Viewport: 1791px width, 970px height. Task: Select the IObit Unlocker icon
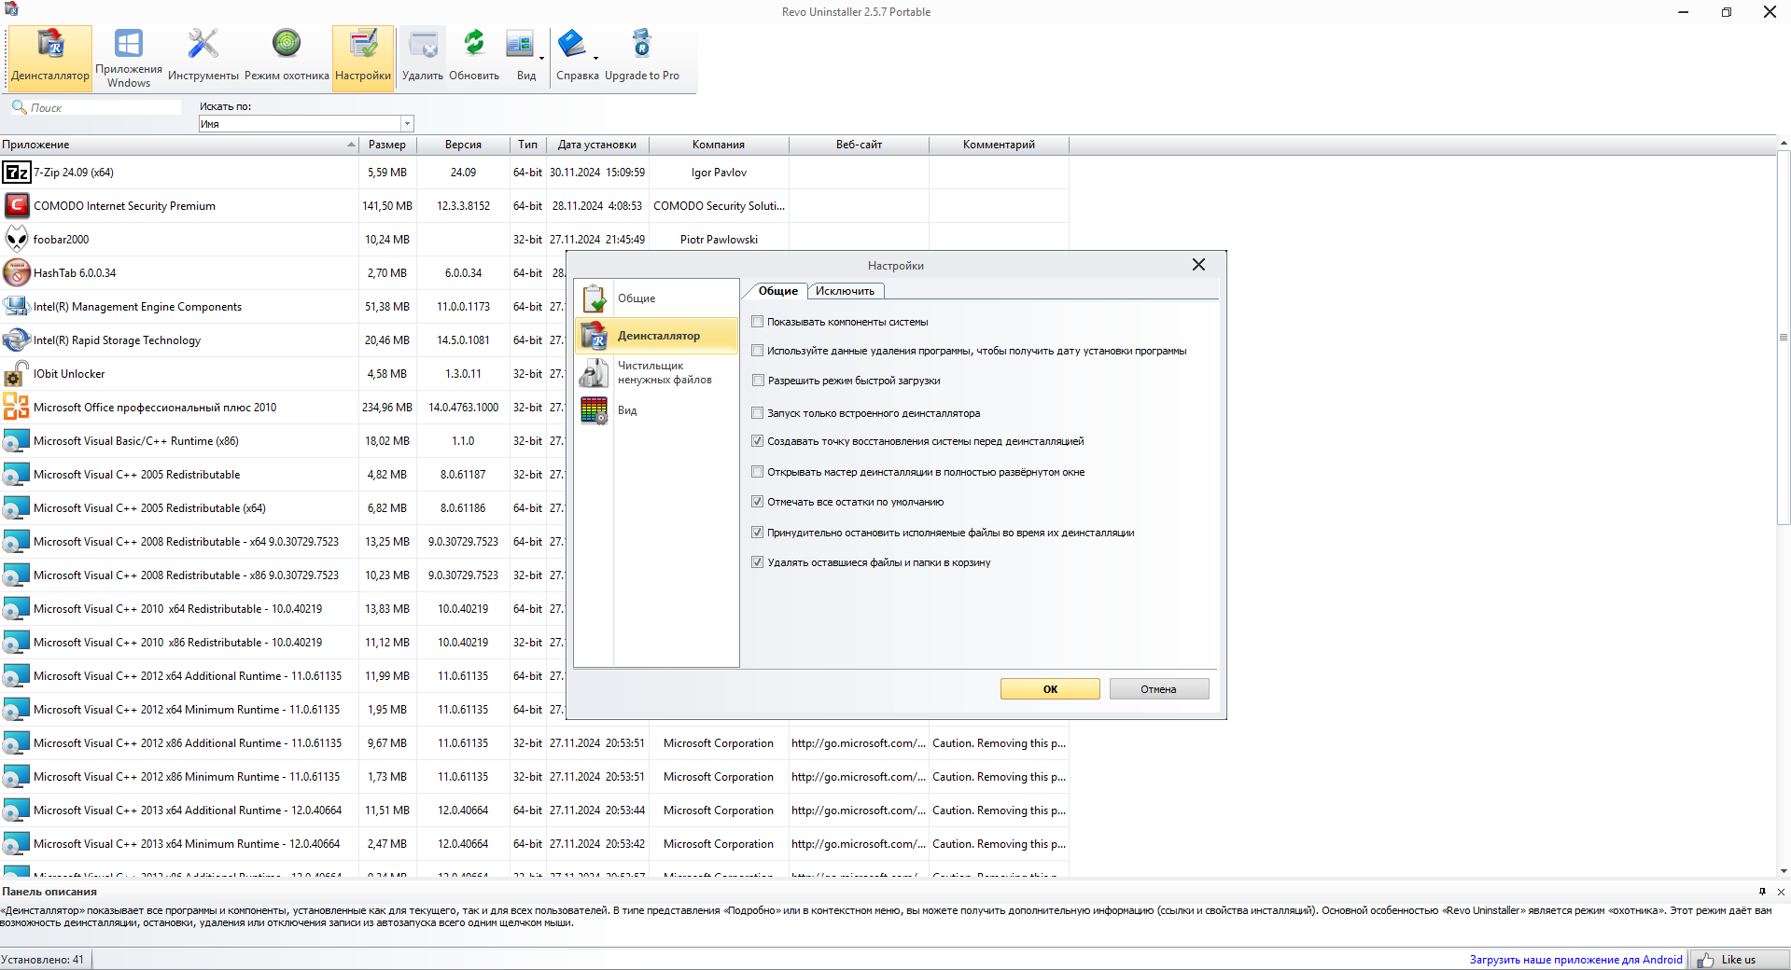click(17, 374)
